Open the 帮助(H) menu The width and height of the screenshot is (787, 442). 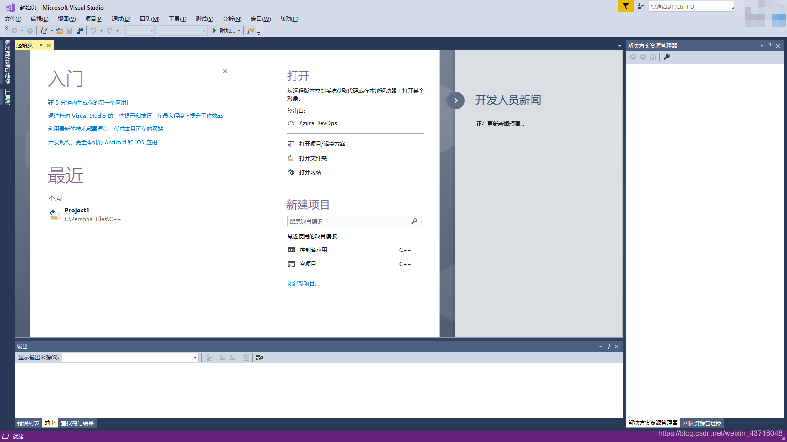pyautogui.click(x=289, y=19)
